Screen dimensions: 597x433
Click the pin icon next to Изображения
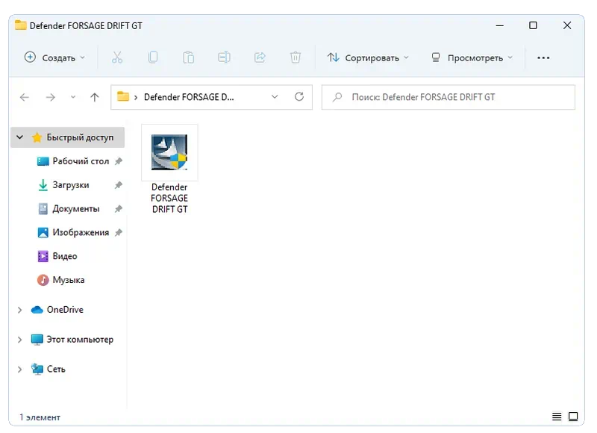pos(119,233)
